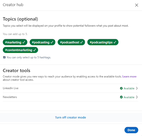Open the Newsletters row label
142x136 pixels.
10,97
